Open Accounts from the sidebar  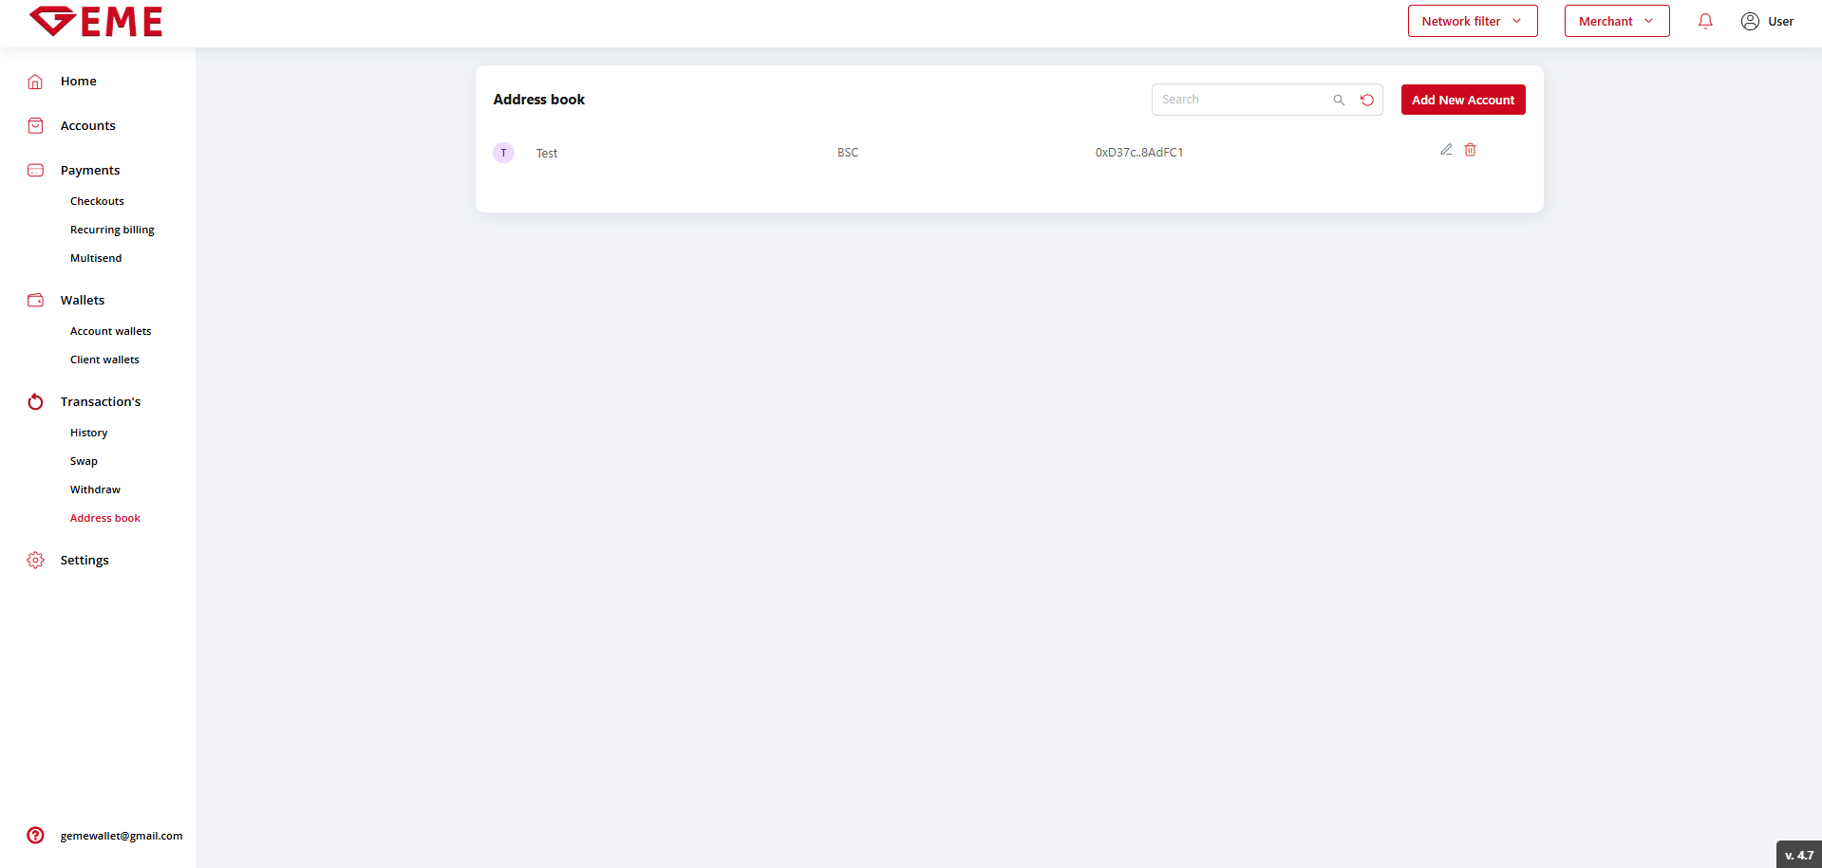[87, 125]
